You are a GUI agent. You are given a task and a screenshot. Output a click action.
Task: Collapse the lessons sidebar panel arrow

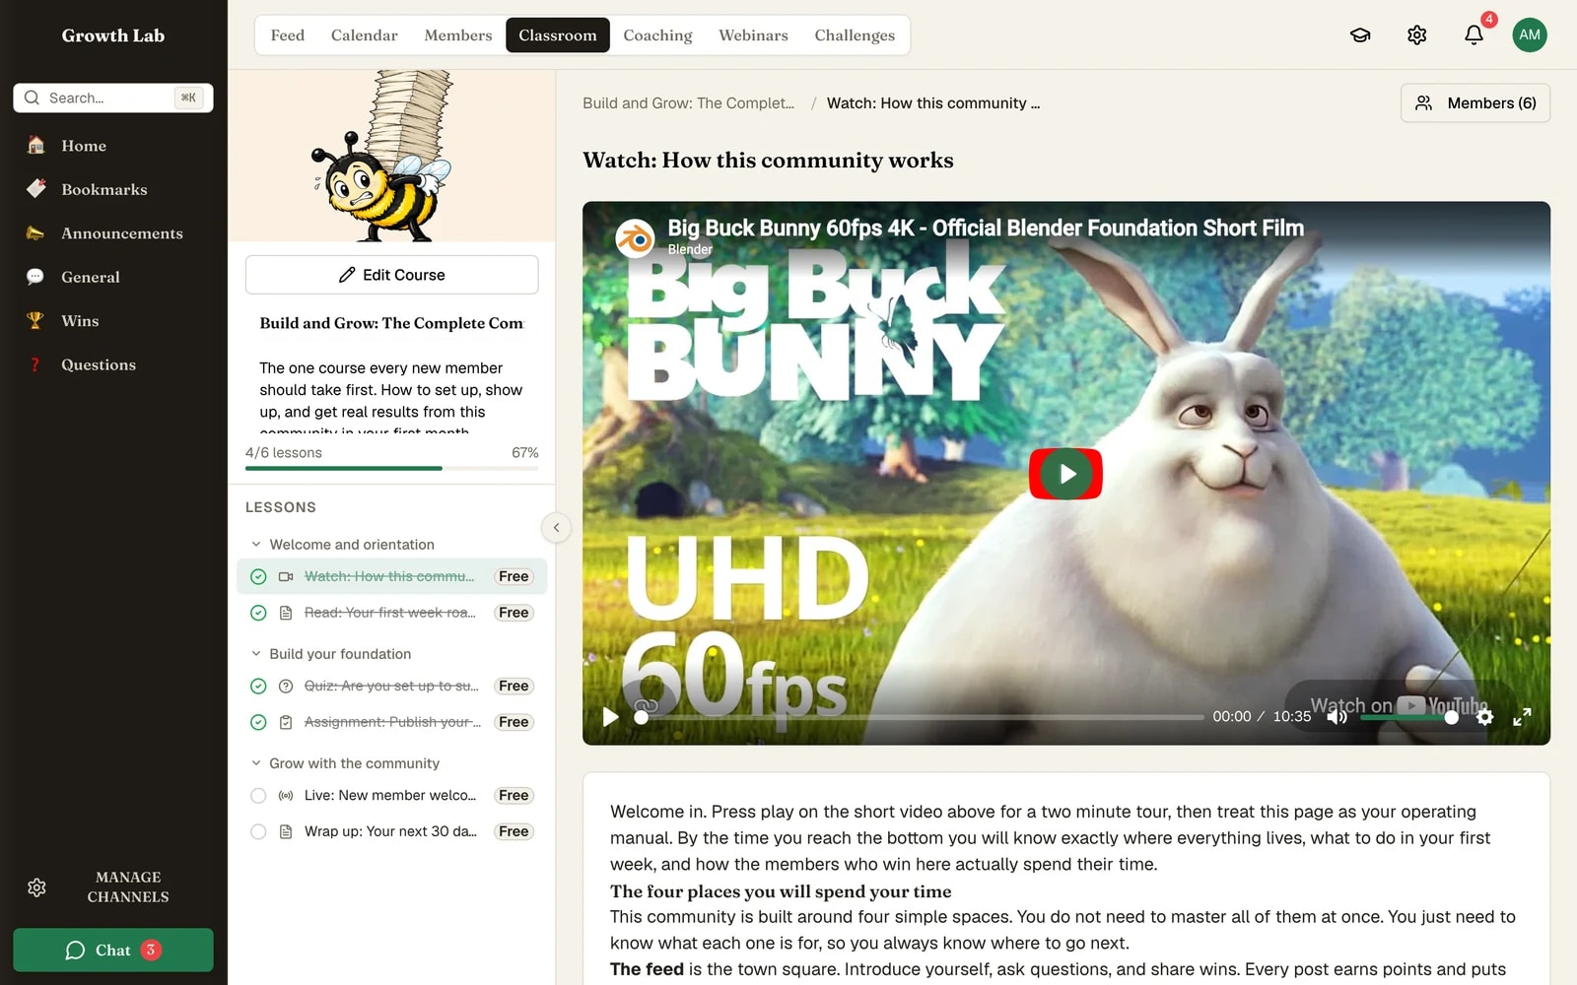tap(556, 528)
